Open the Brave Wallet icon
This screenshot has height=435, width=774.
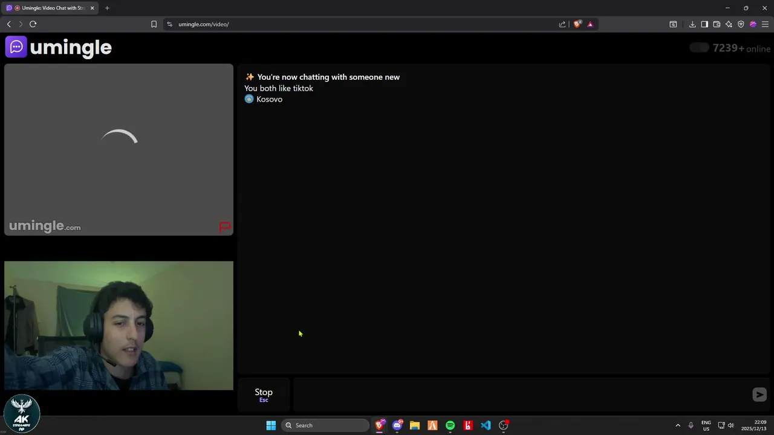click(717, 24)
